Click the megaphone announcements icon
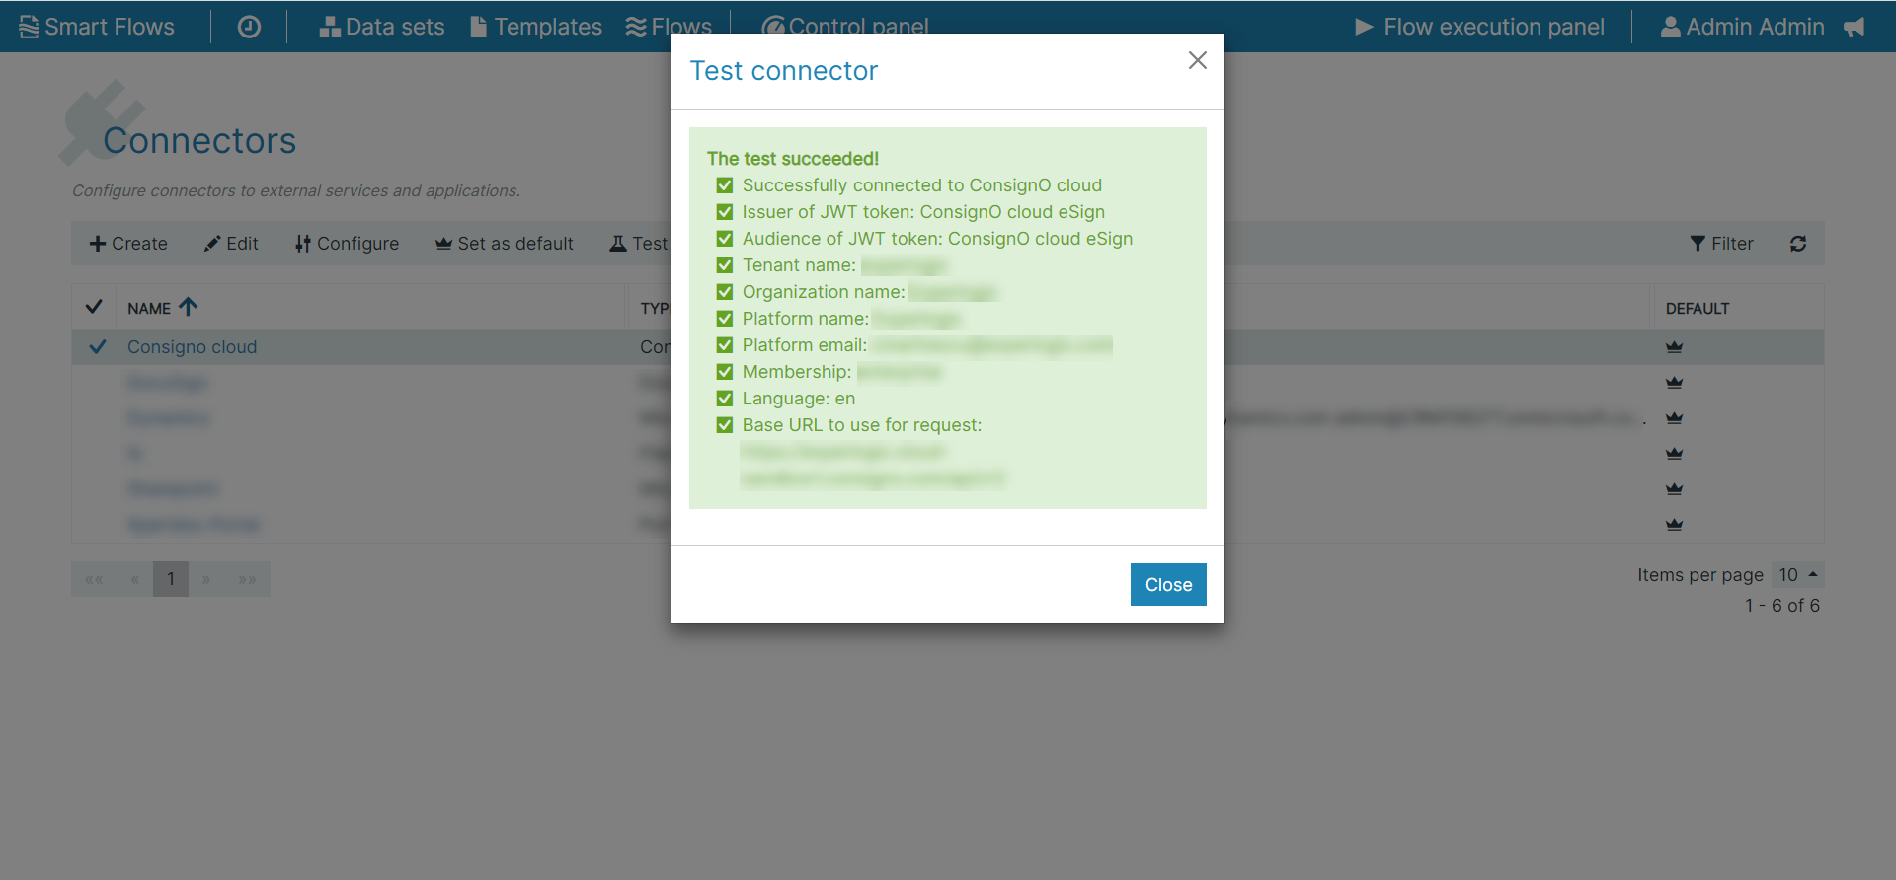The image size is (1896, 880). pyautogui.click(x=1854, y=27)
